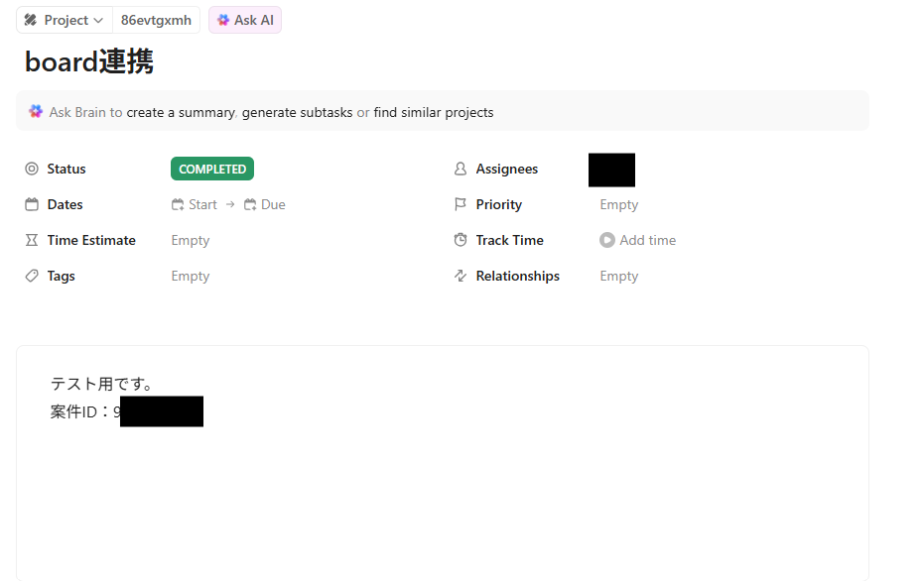This screenshot has height=581, width=924.
Task: Open Ask AI assistant
Action: click(245, 20)
